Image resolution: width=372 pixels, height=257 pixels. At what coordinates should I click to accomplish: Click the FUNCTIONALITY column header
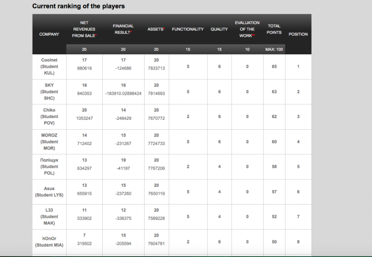(188, 29)
